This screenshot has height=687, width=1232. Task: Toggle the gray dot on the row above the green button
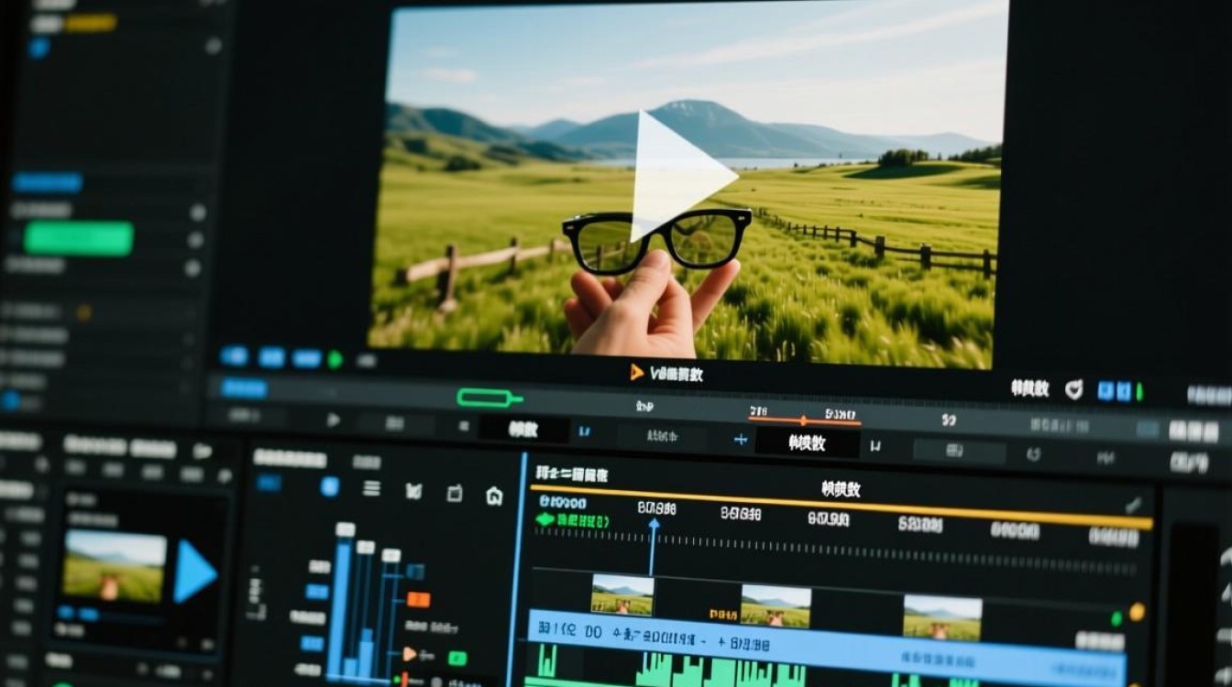[x=197, y=212]
